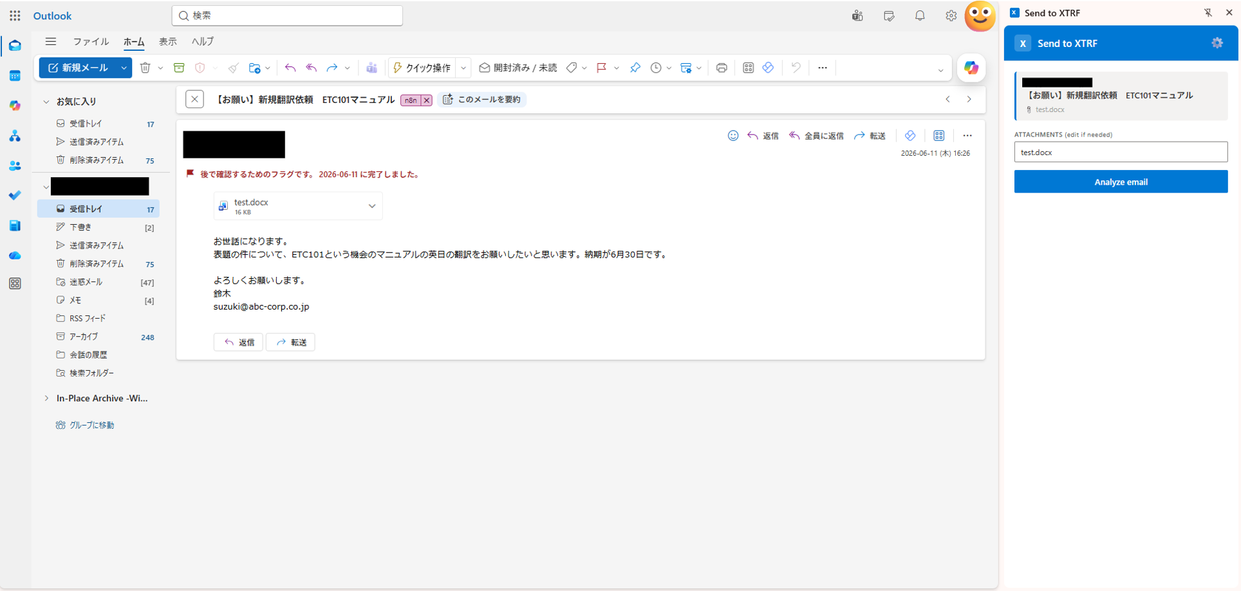Open 下書き drafts folder
Viewport: 1241px width, 591px height.
pyautogui.click(x=99, y=227)
